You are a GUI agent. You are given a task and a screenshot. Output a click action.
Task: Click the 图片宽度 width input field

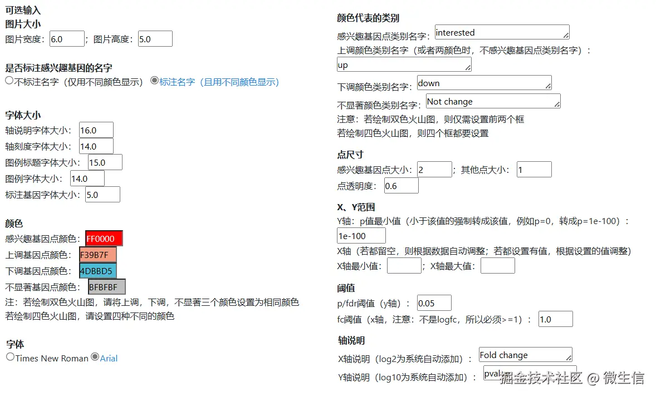66,38
